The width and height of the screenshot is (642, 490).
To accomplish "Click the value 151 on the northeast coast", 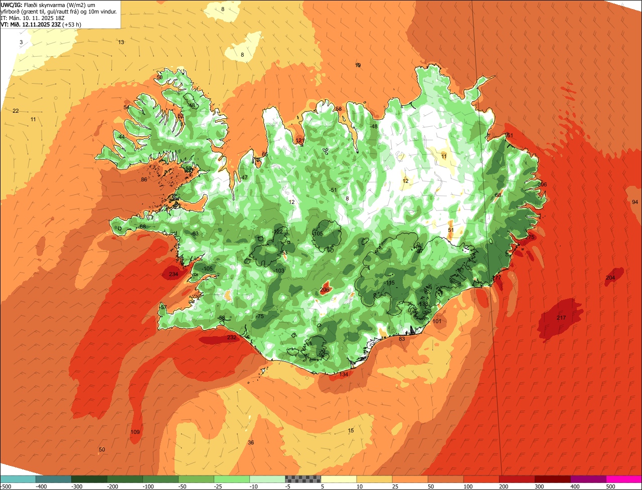I will tap(509, 136).
